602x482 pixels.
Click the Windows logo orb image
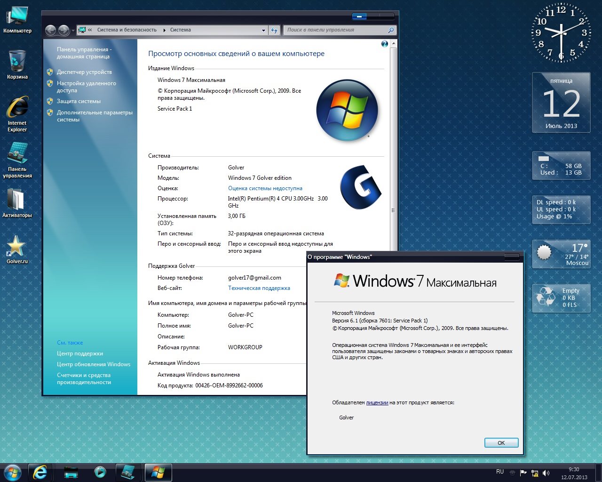[347, 110]
